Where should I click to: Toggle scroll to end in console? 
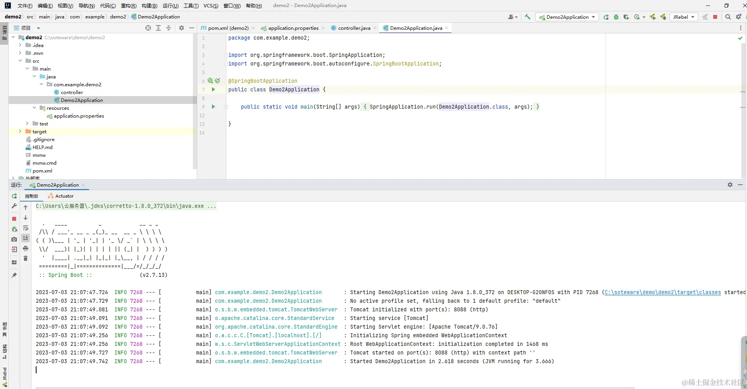[26, 238]
